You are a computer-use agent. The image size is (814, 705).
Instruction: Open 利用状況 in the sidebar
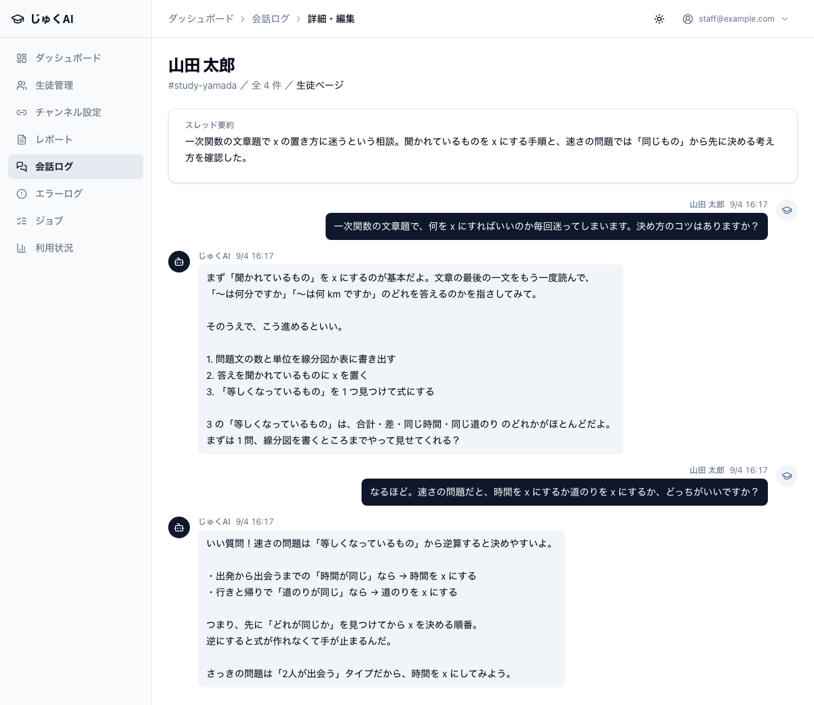[75, 248]
